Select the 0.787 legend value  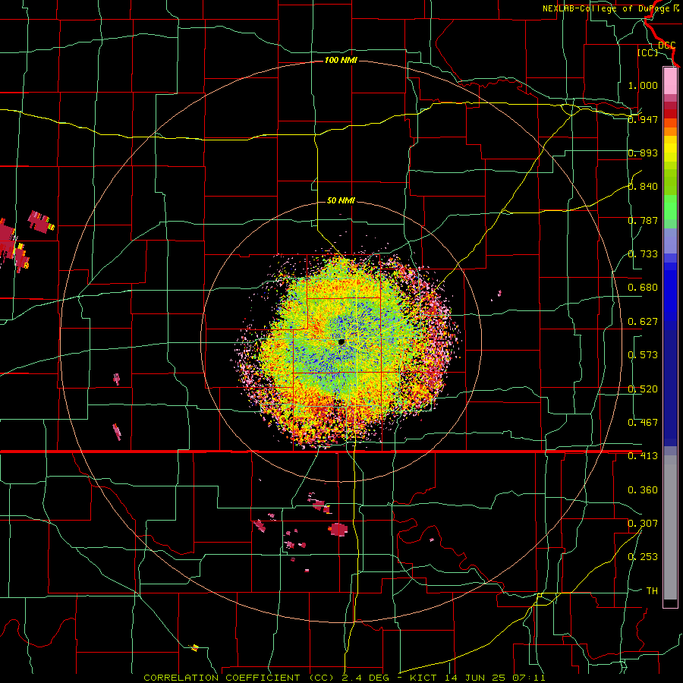pos(643,220)
